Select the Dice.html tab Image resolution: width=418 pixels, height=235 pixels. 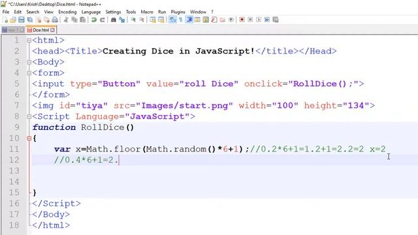40,30
